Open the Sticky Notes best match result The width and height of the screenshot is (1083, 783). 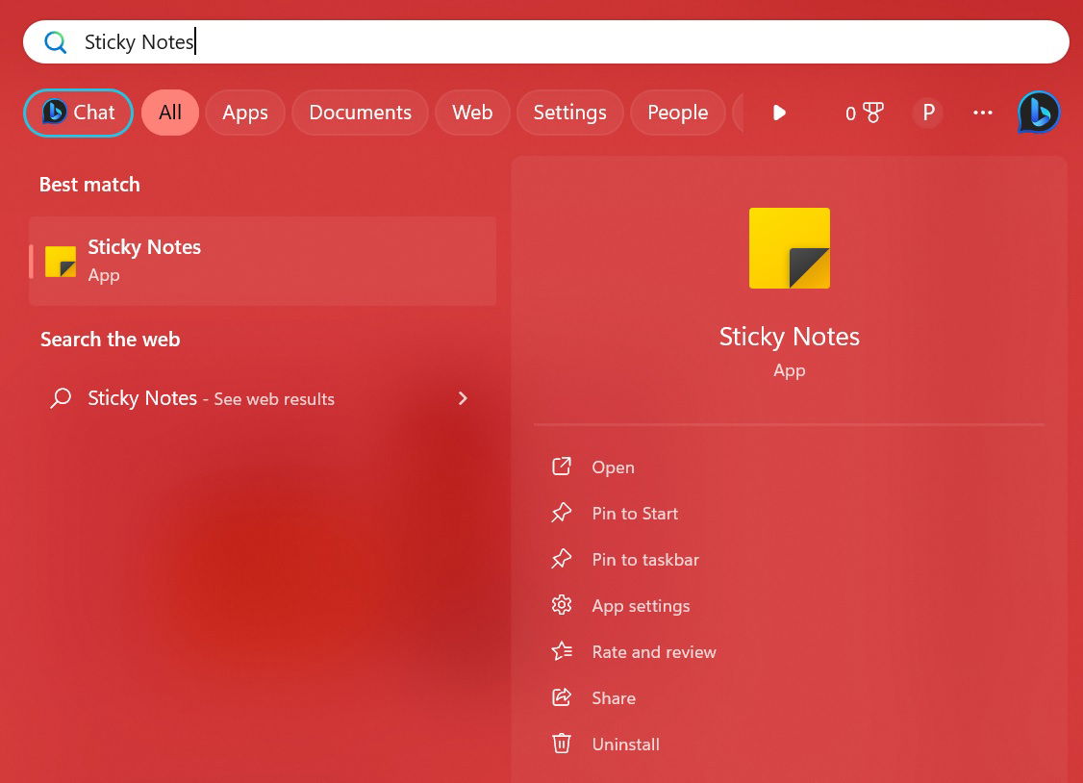click(263, 261)
